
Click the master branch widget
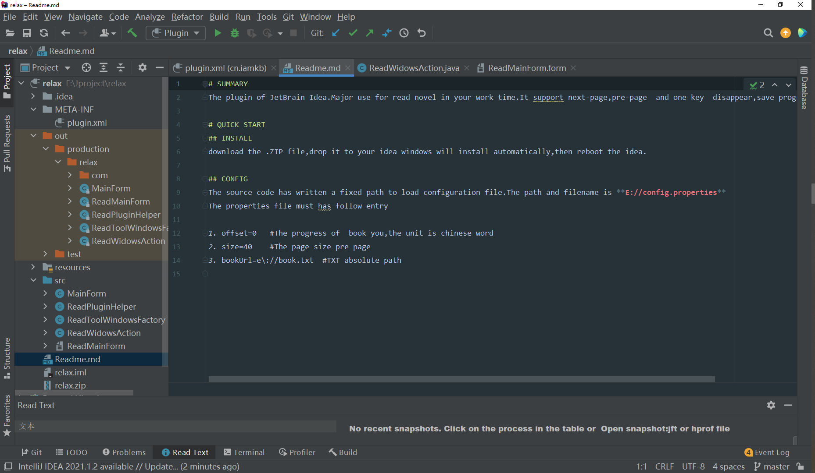pyautogui.click(x=772, y=466)
